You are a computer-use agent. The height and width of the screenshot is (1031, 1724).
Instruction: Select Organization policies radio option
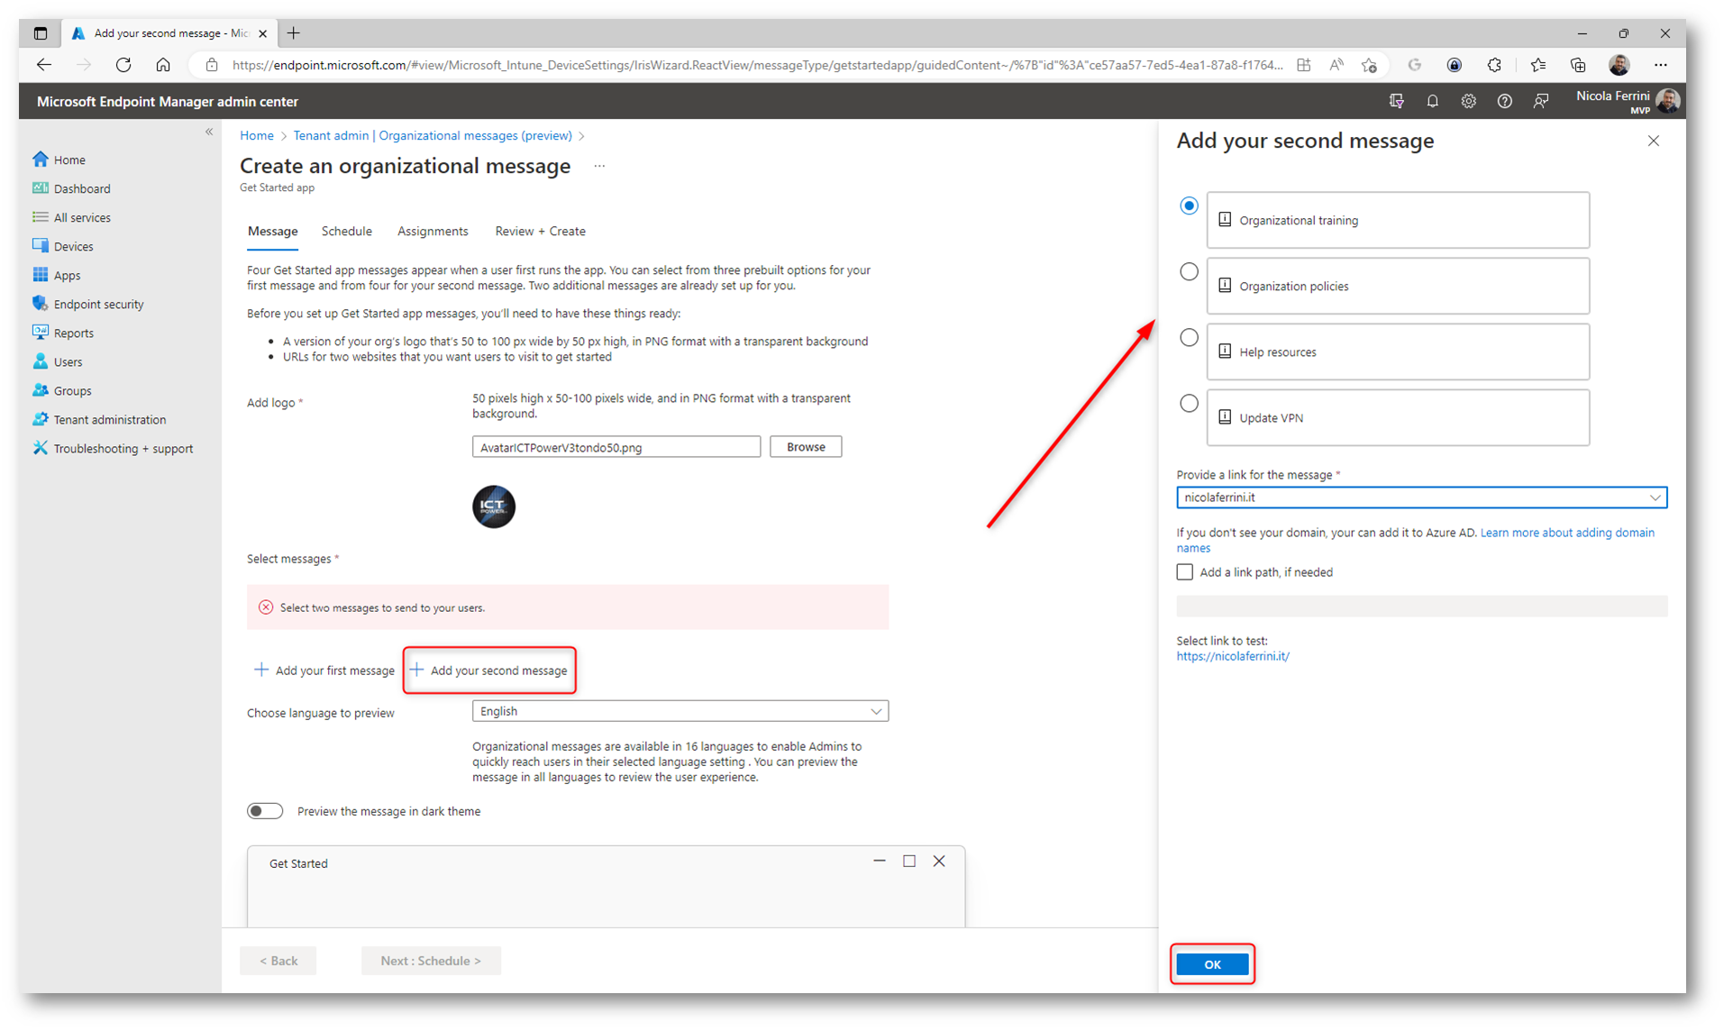click(x=1189, y=271)
